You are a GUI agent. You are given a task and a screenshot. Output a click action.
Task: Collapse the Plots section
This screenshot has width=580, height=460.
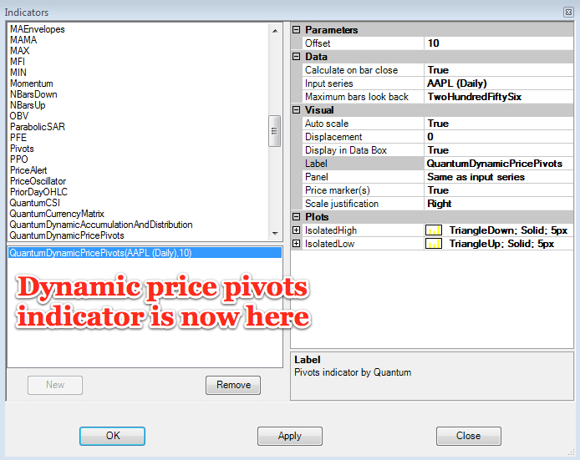pos(297,216)
